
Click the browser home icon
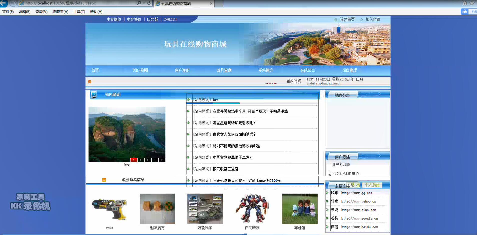(464, 3)
